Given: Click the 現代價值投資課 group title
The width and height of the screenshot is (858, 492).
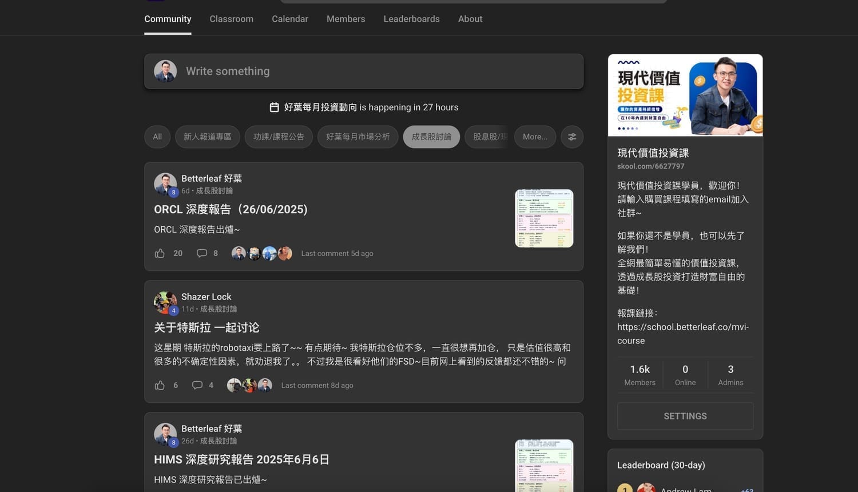Looking at the screenshot, I should [653, 153].
